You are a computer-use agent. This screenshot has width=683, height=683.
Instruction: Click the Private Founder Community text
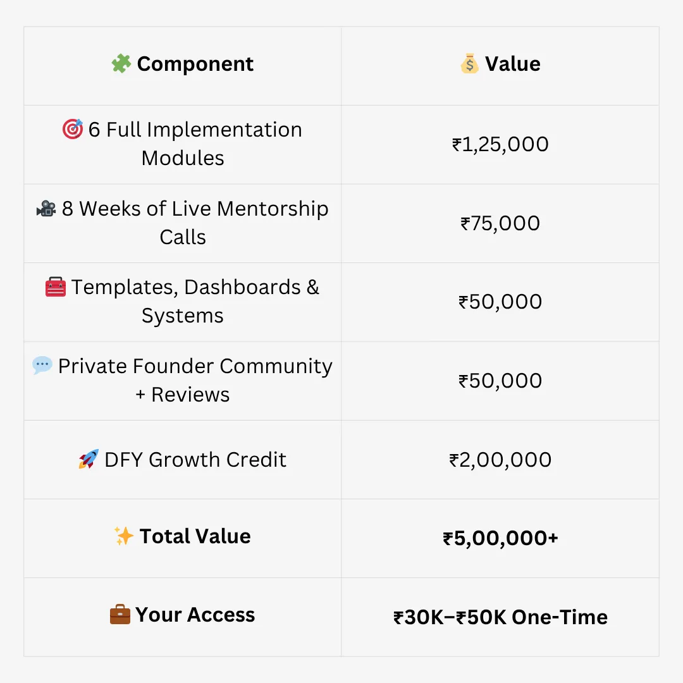click(x=195, y=366)
